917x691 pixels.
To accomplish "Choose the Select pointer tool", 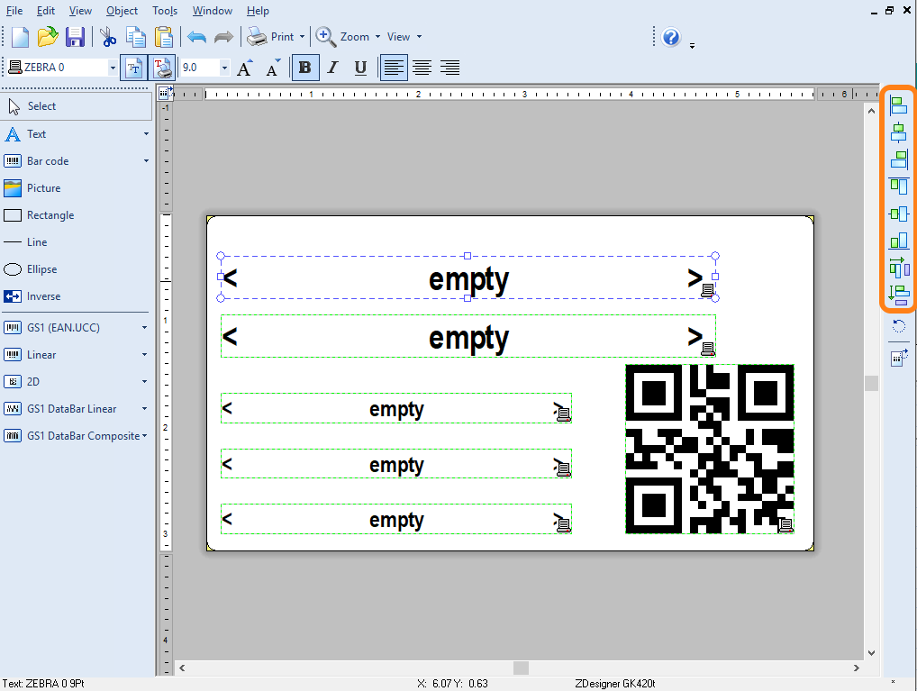I will pos(41,106).
